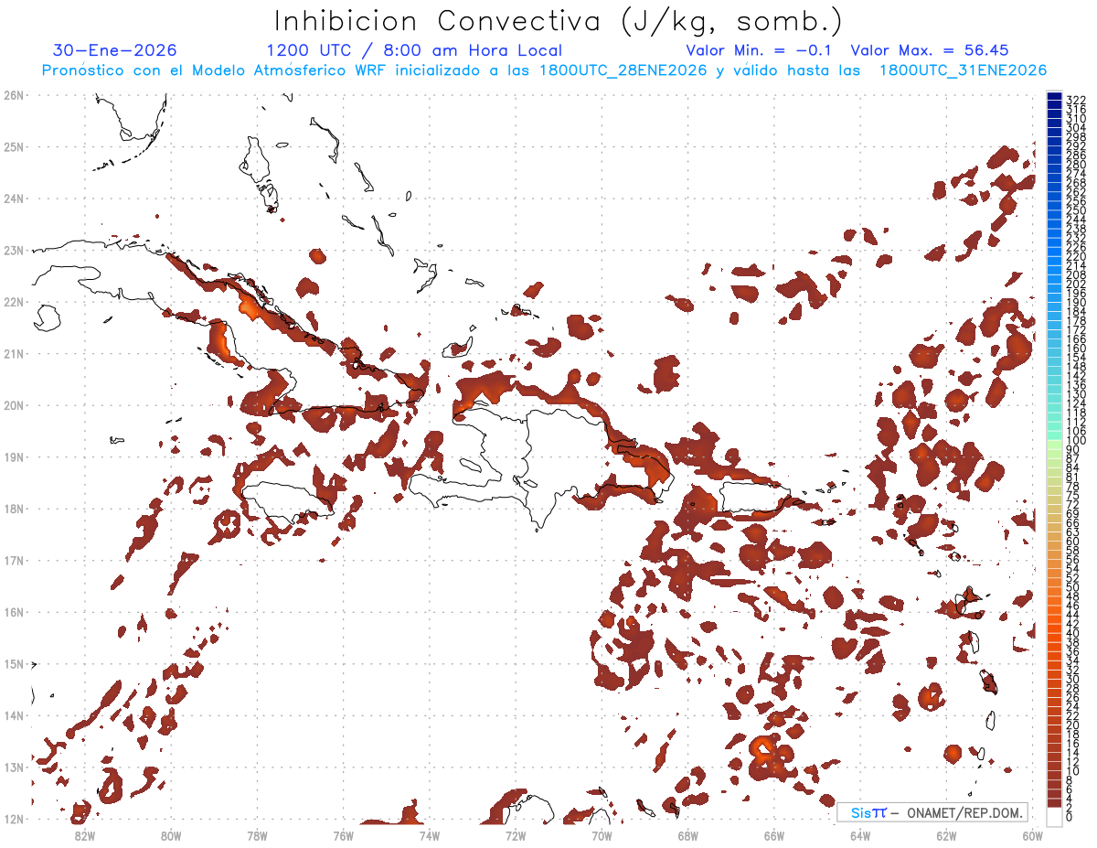Click the 'Inhibicion Convectiva (J/kg, somb.)' title
The width and height of the screenshot is (1097, 848).
pos(559,21)
